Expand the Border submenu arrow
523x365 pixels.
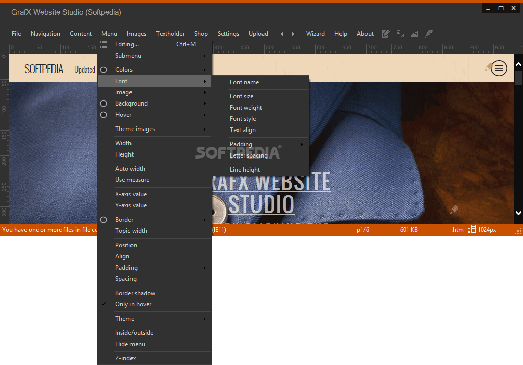(x=205, y=220)
